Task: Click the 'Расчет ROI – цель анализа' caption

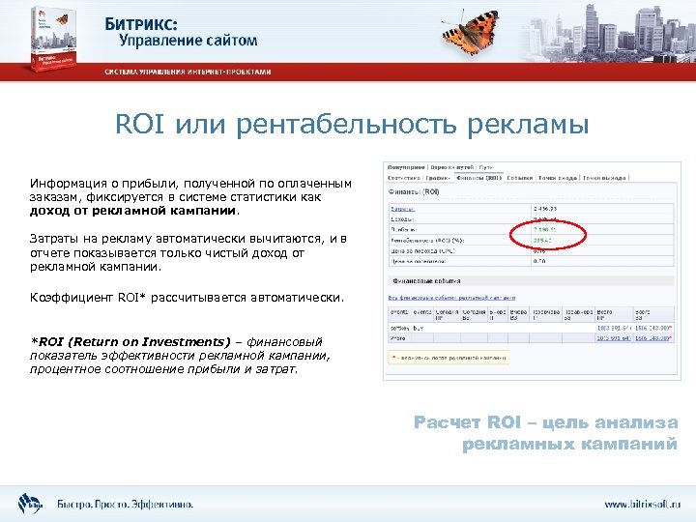Action: 545,422
